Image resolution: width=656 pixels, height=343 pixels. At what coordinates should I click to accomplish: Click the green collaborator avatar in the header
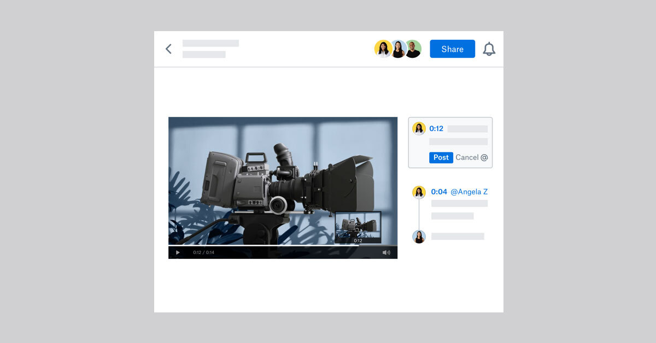[x=413, y=49]
